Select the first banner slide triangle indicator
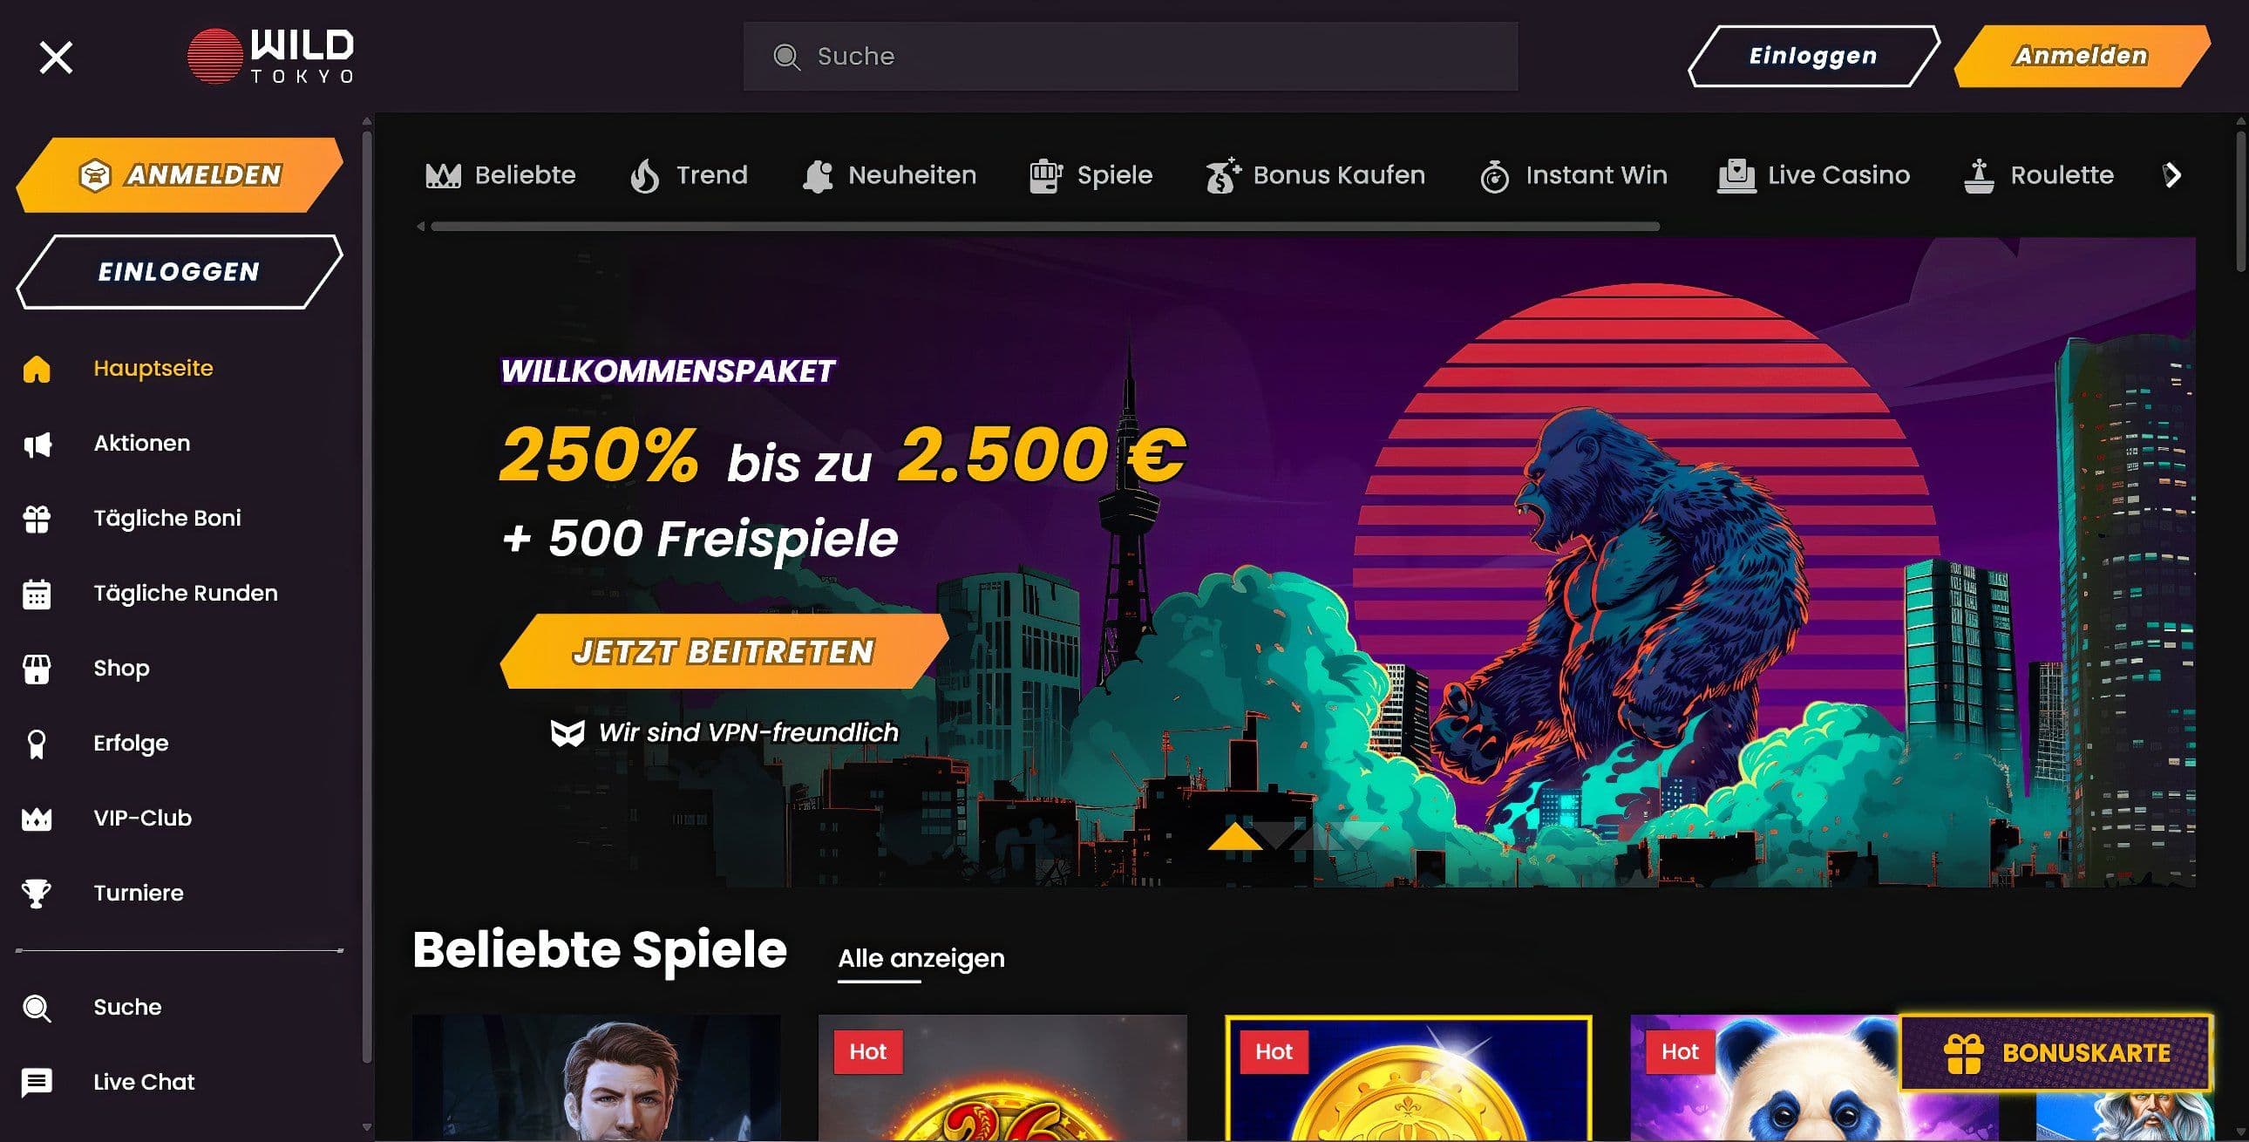The width and height of the screenshot is (2249, 1142). [x=1234, y=836]
